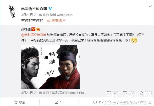Open the 微博 weibo.com source link
Image resolution: width=154 pixels, height=106 pixels.
coord(61,15)
